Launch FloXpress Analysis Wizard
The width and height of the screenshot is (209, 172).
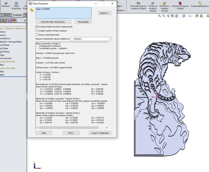coord(153,7)
